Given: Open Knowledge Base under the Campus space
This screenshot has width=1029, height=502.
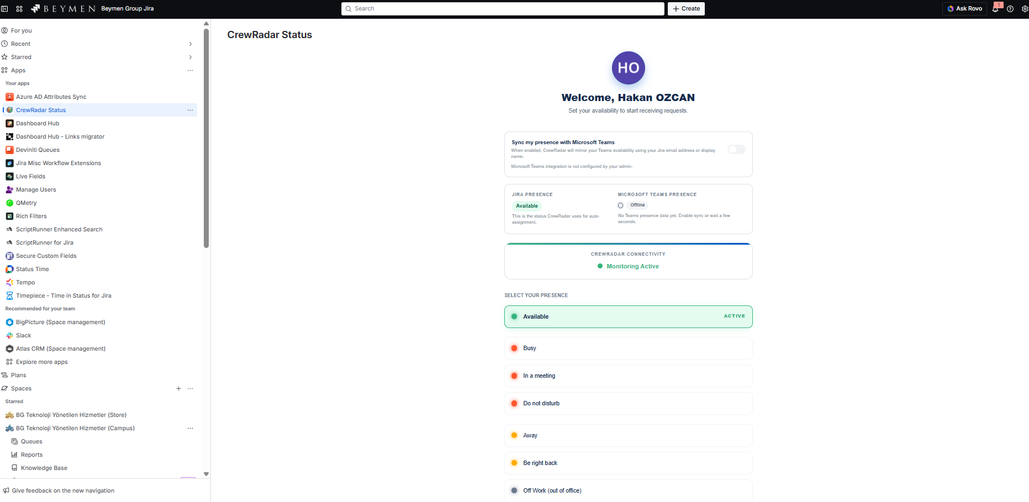Looking at the screenshot, I should click(44, 468).
